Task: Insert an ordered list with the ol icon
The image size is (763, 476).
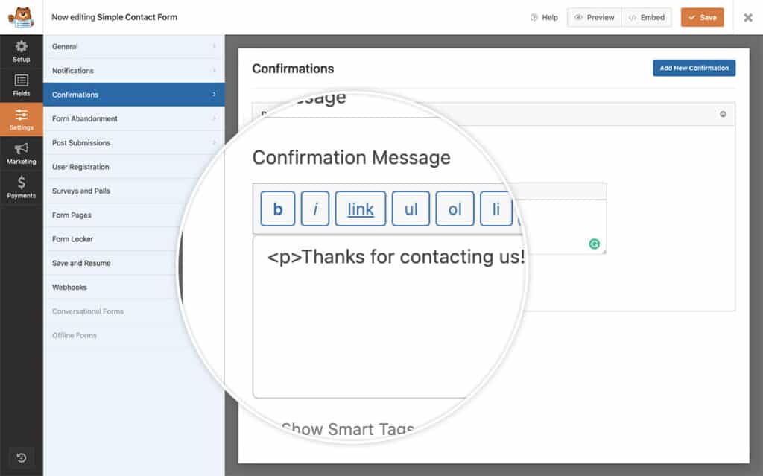Action: point(455,209)
